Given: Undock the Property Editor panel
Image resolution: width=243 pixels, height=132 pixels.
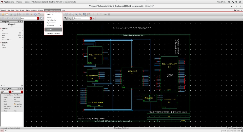Looking at the screenshot, I should point(20,89).
